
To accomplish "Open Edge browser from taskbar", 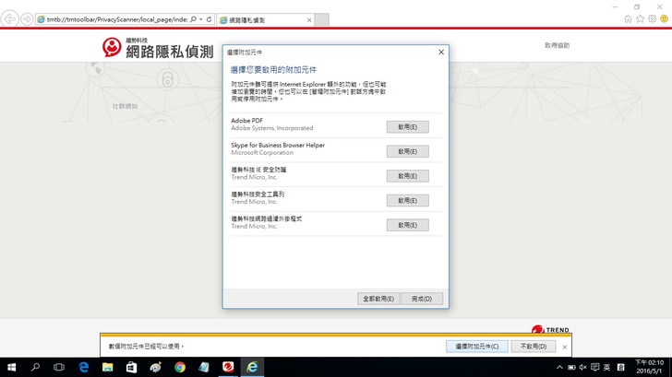I will (x=84, y=367).
